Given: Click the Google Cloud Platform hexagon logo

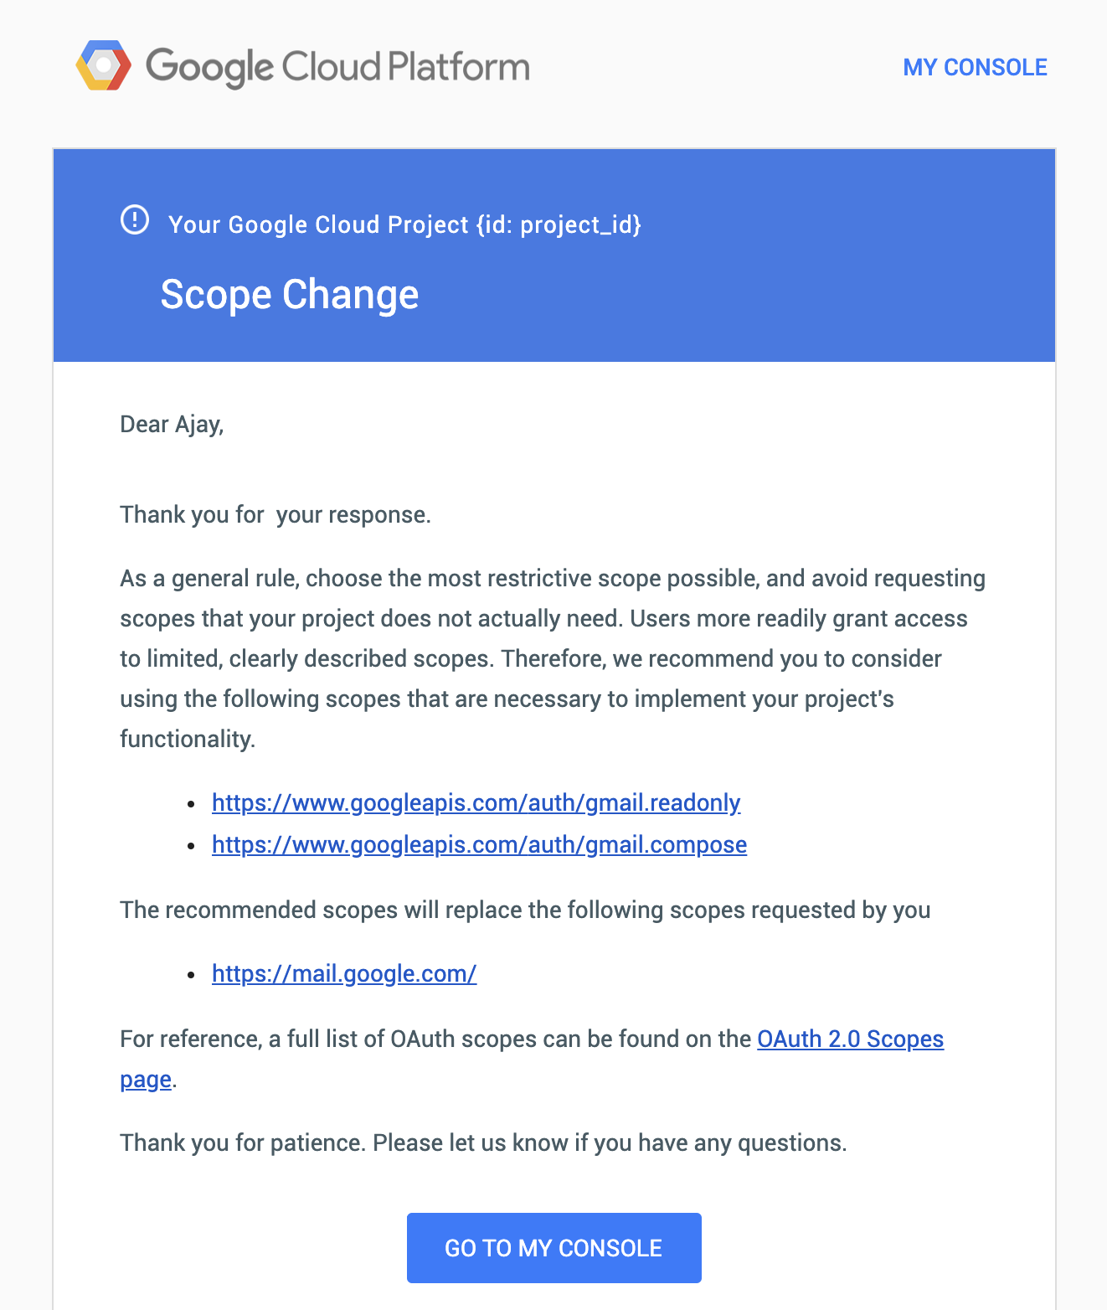Looking at the screenshot, I should point(104,65).
